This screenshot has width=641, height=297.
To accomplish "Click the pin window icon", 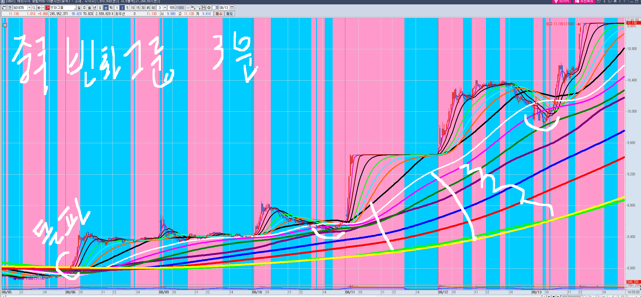I will (x=615, y=1).
